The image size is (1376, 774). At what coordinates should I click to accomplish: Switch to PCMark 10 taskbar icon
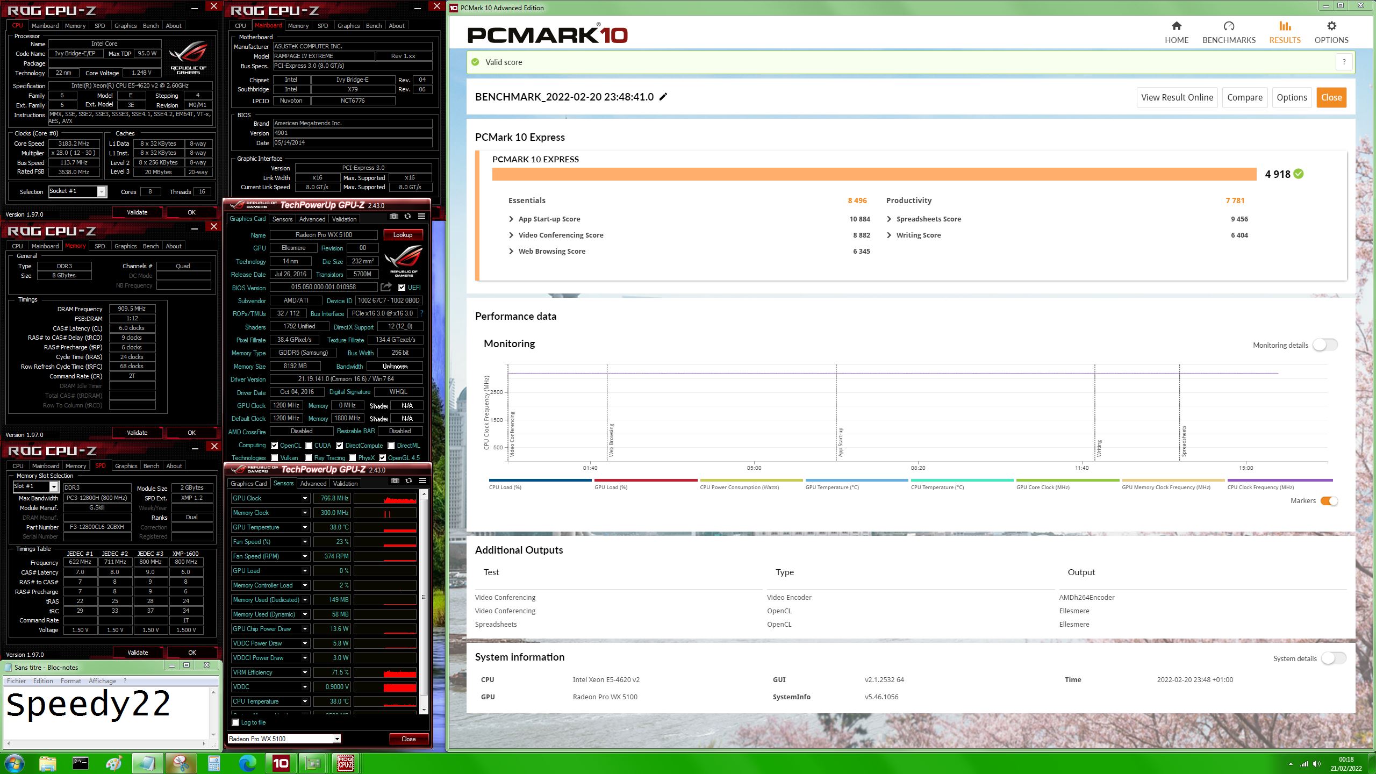[x=281, y=763]
